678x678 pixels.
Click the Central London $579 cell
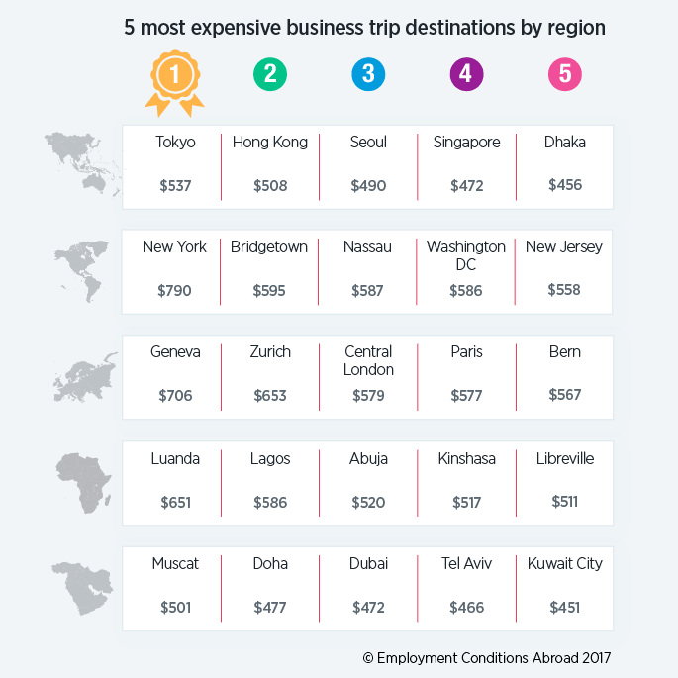[x=368, y=377]
